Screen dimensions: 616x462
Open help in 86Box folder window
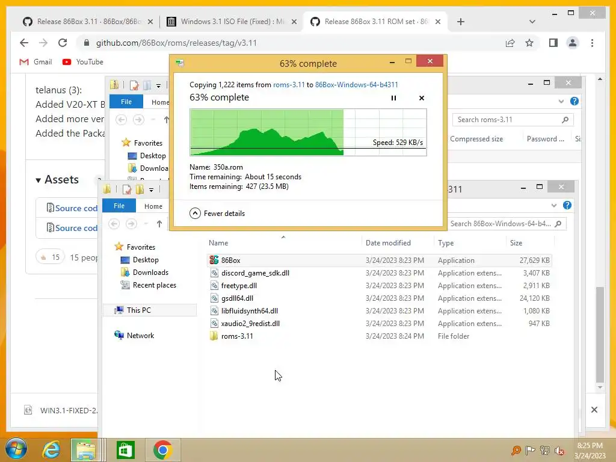(567, 205)
